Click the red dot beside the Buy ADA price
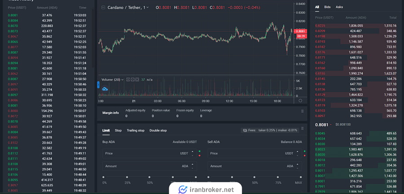Viewport: 404px width, 194px height. [x=199, y=155]
